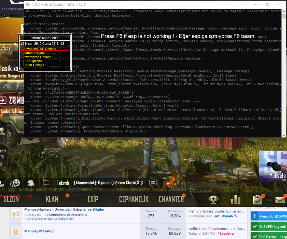Click Threads 276 count cell
The height and width of the screenshot is (239, 287).
tap(151, 214)
